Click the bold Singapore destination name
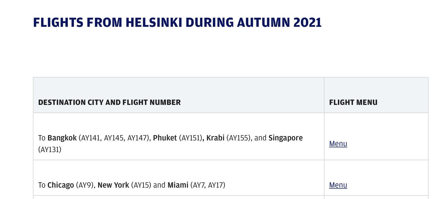 pyautogui.click(x=285, y=138)
